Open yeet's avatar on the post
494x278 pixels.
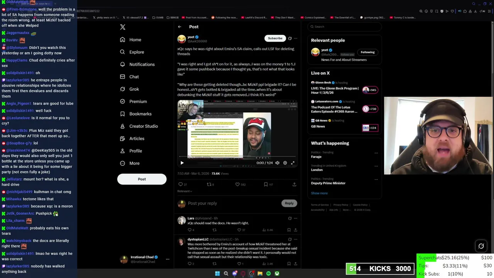pyautogui.click(x=181, y=39)
